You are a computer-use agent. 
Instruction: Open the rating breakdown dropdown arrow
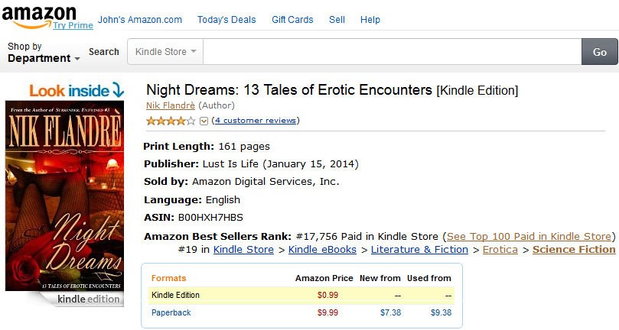(x=204, y=121)
